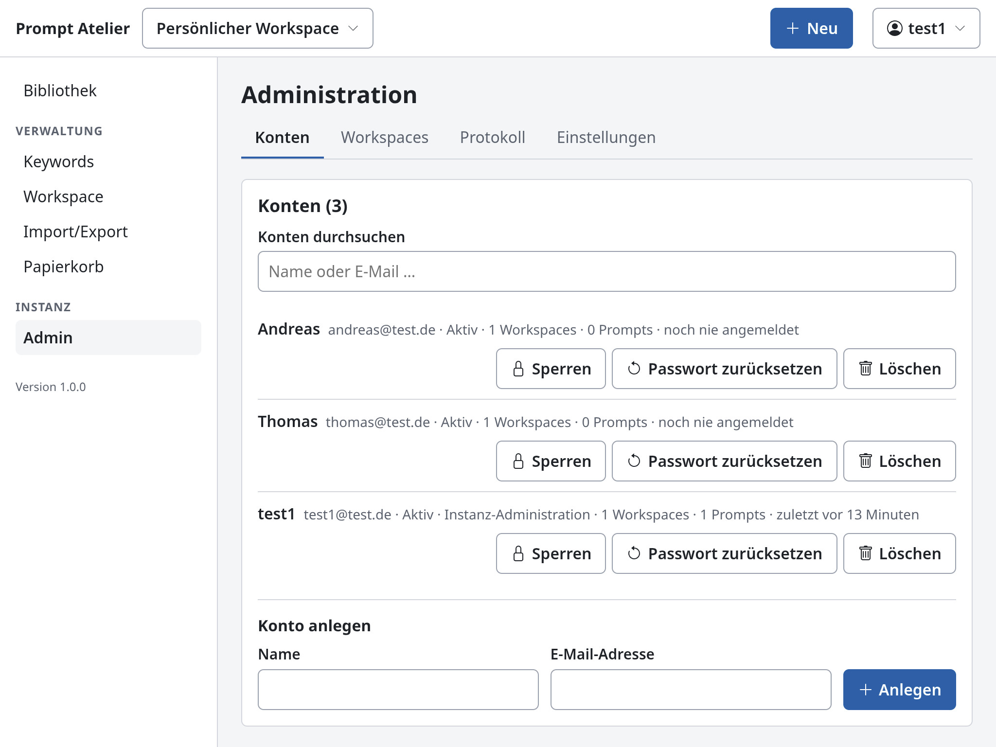The image size is (996, 747).
Task: Click the Version 1.0.0 text
Action: (51, 387)
